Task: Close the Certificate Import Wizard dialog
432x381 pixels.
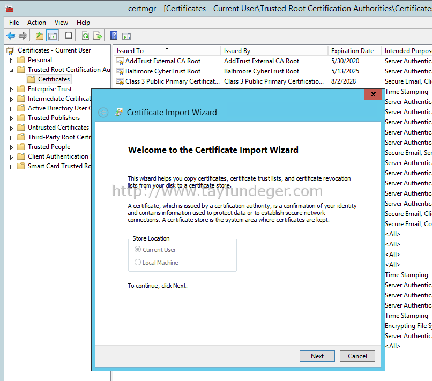Action: point(373,94)
